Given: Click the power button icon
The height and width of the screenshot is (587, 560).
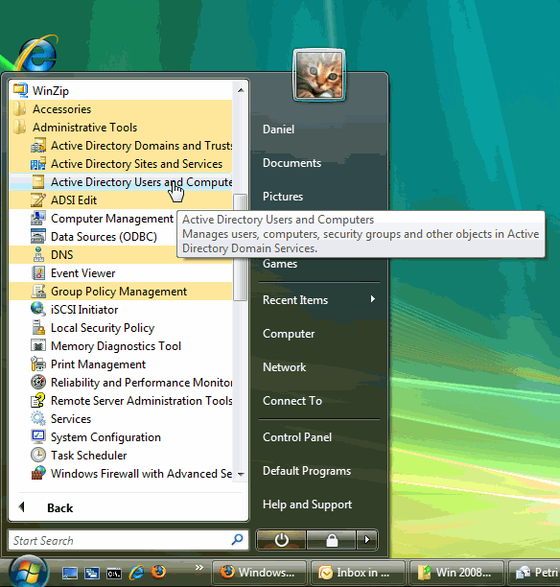Looking at the screenshot, I should pos(281,540).
